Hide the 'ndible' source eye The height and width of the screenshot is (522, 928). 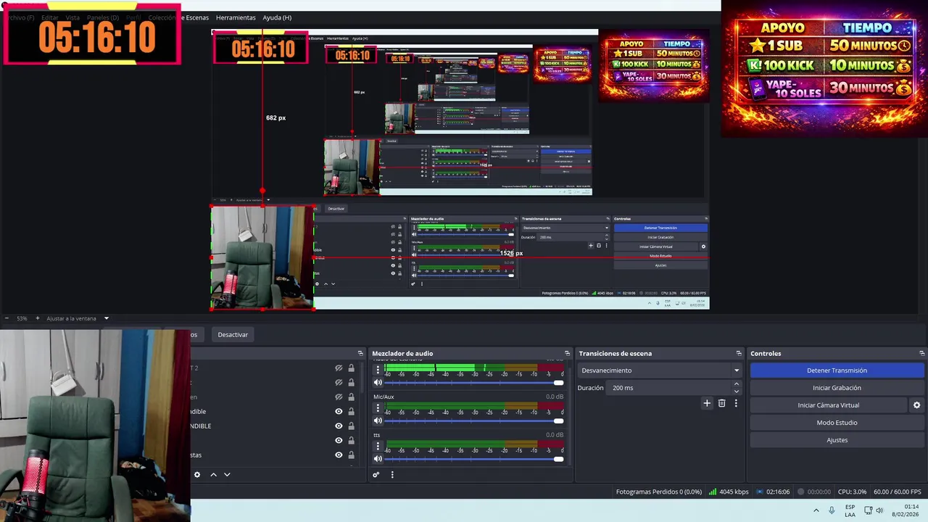pyautogui.click(x=339, y=412)
